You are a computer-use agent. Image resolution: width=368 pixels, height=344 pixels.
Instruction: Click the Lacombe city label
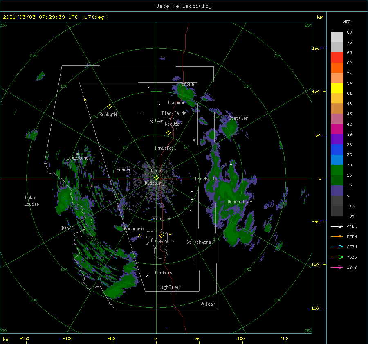(x=177, y=103)
